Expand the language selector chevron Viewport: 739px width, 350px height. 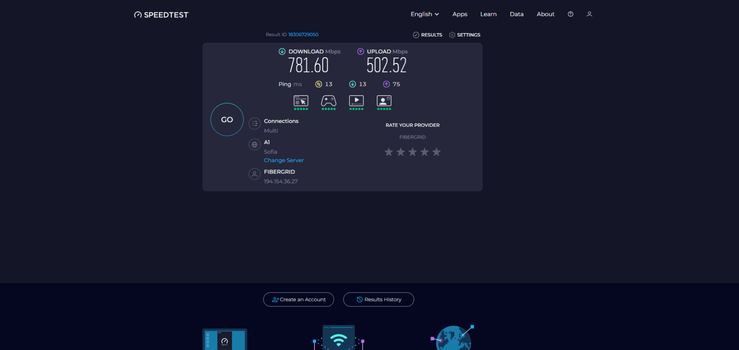pyautogui.click(x=437, y=14)
